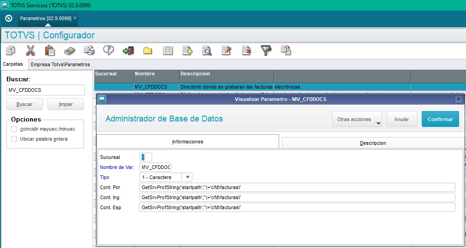
Task: Click the edit record pencil icon
Action: (x=227, y=51)
